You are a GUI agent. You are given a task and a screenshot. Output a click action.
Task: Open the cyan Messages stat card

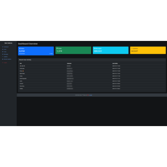(111, 50)
